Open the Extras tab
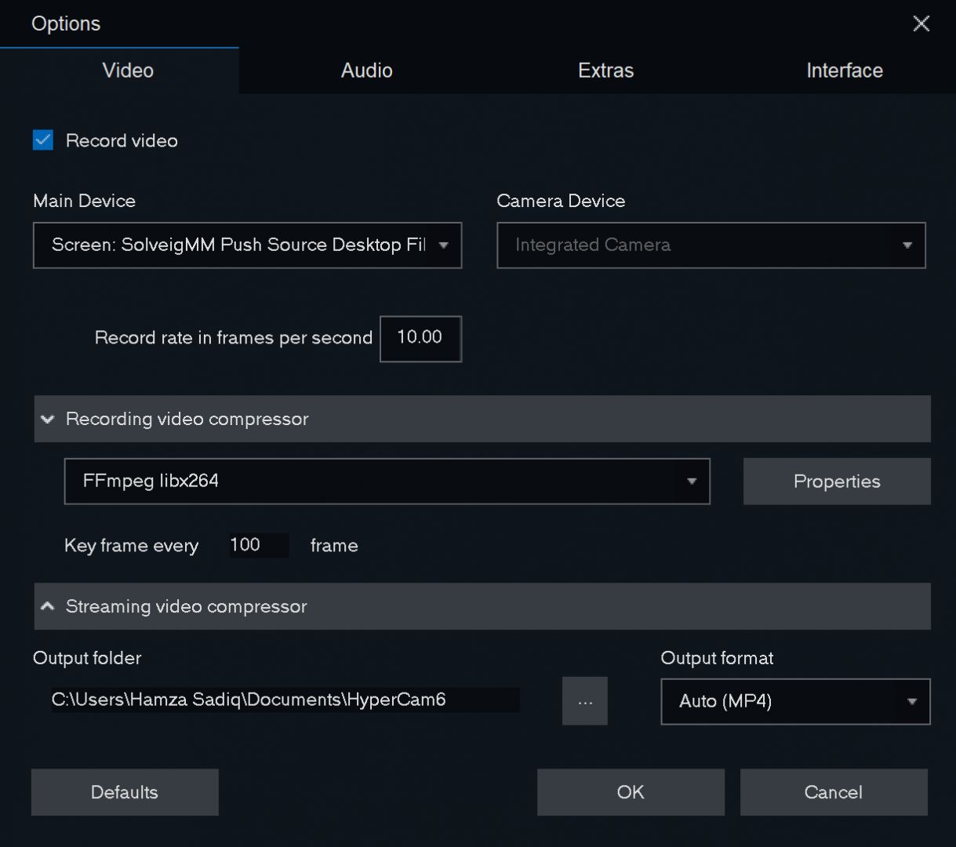Image resolution: width=956 pixels, height=847 pixels. click(x=605, y=71)
